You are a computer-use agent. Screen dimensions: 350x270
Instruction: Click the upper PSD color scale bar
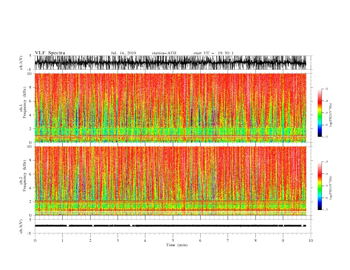320,113
